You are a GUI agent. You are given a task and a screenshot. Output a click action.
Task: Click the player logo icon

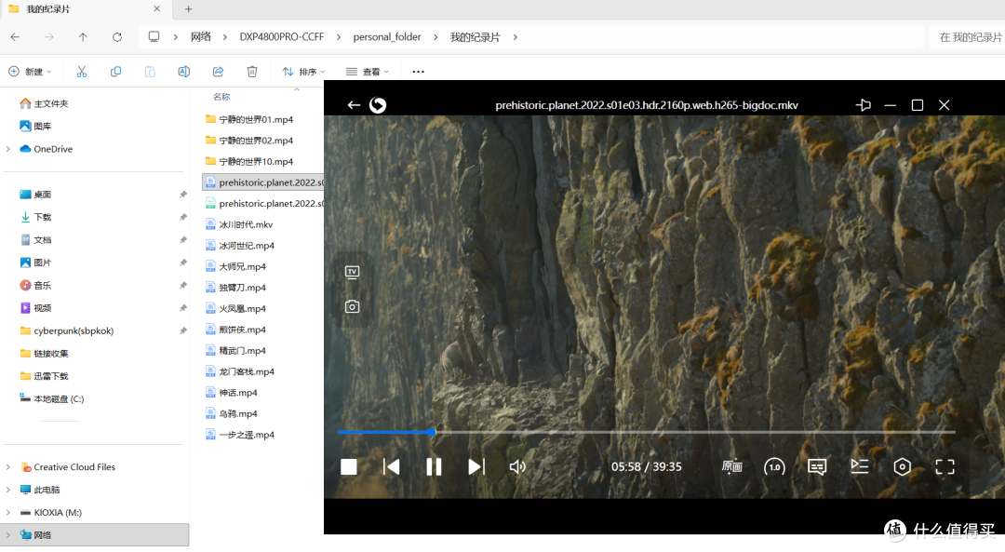coord(378,105)
